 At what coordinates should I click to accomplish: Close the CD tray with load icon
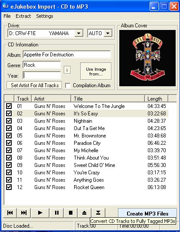point(98,213)
